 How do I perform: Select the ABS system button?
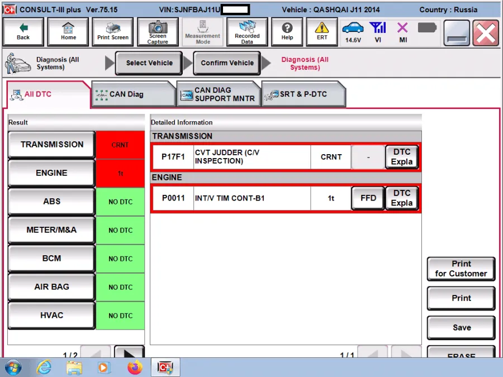click(51, 202)
